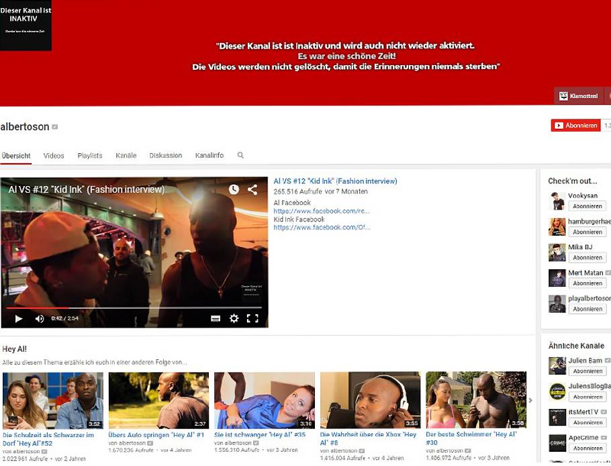Viewport: 611px width, 466px height.
Task: Click the channel avatar in banner
Action: point(26,26)
